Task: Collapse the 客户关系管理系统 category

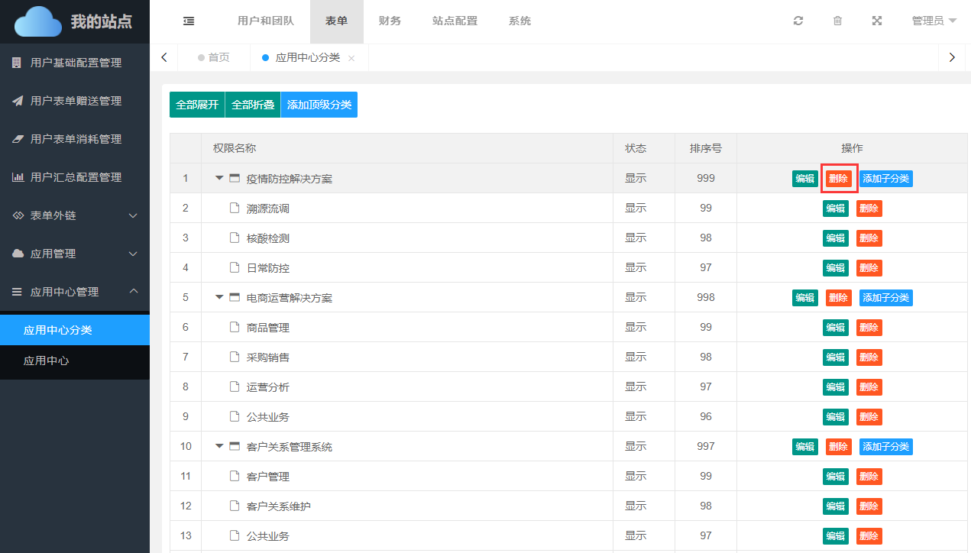Action: point(219,446)
